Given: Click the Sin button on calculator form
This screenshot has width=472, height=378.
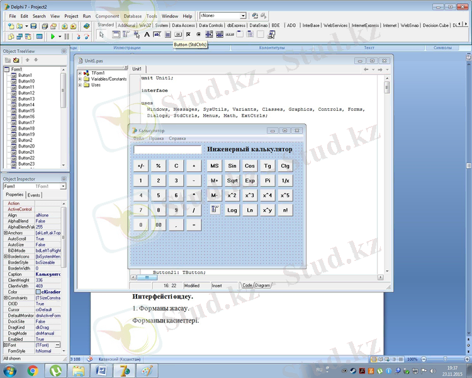Looking at the screenshot, I should 232,166.
